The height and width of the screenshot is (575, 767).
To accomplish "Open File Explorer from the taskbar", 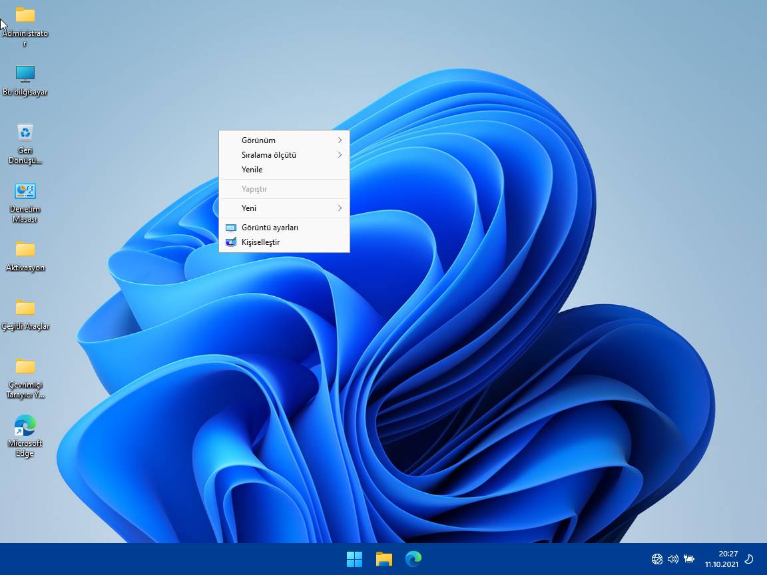I will (x=383, y=560).
